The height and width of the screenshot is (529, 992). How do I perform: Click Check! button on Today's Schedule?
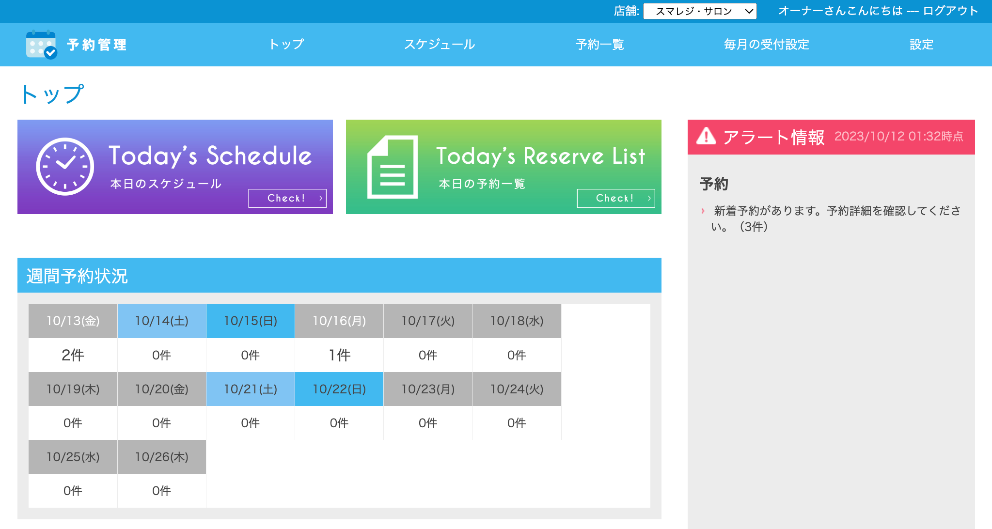click(287, 198)
